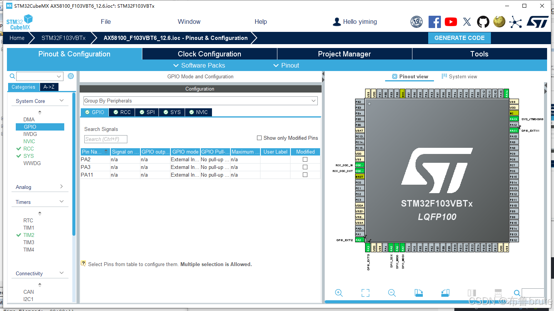Open the X social icon
The width and height of the screenshot is (554, 311).
click(x=467, y=22)
